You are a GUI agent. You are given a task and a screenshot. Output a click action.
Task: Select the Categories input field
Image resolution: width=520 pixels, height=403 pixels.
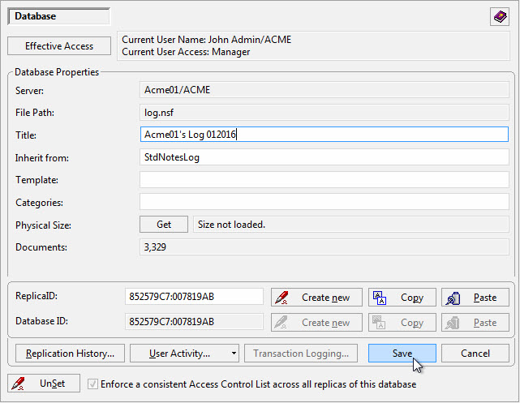324,202
